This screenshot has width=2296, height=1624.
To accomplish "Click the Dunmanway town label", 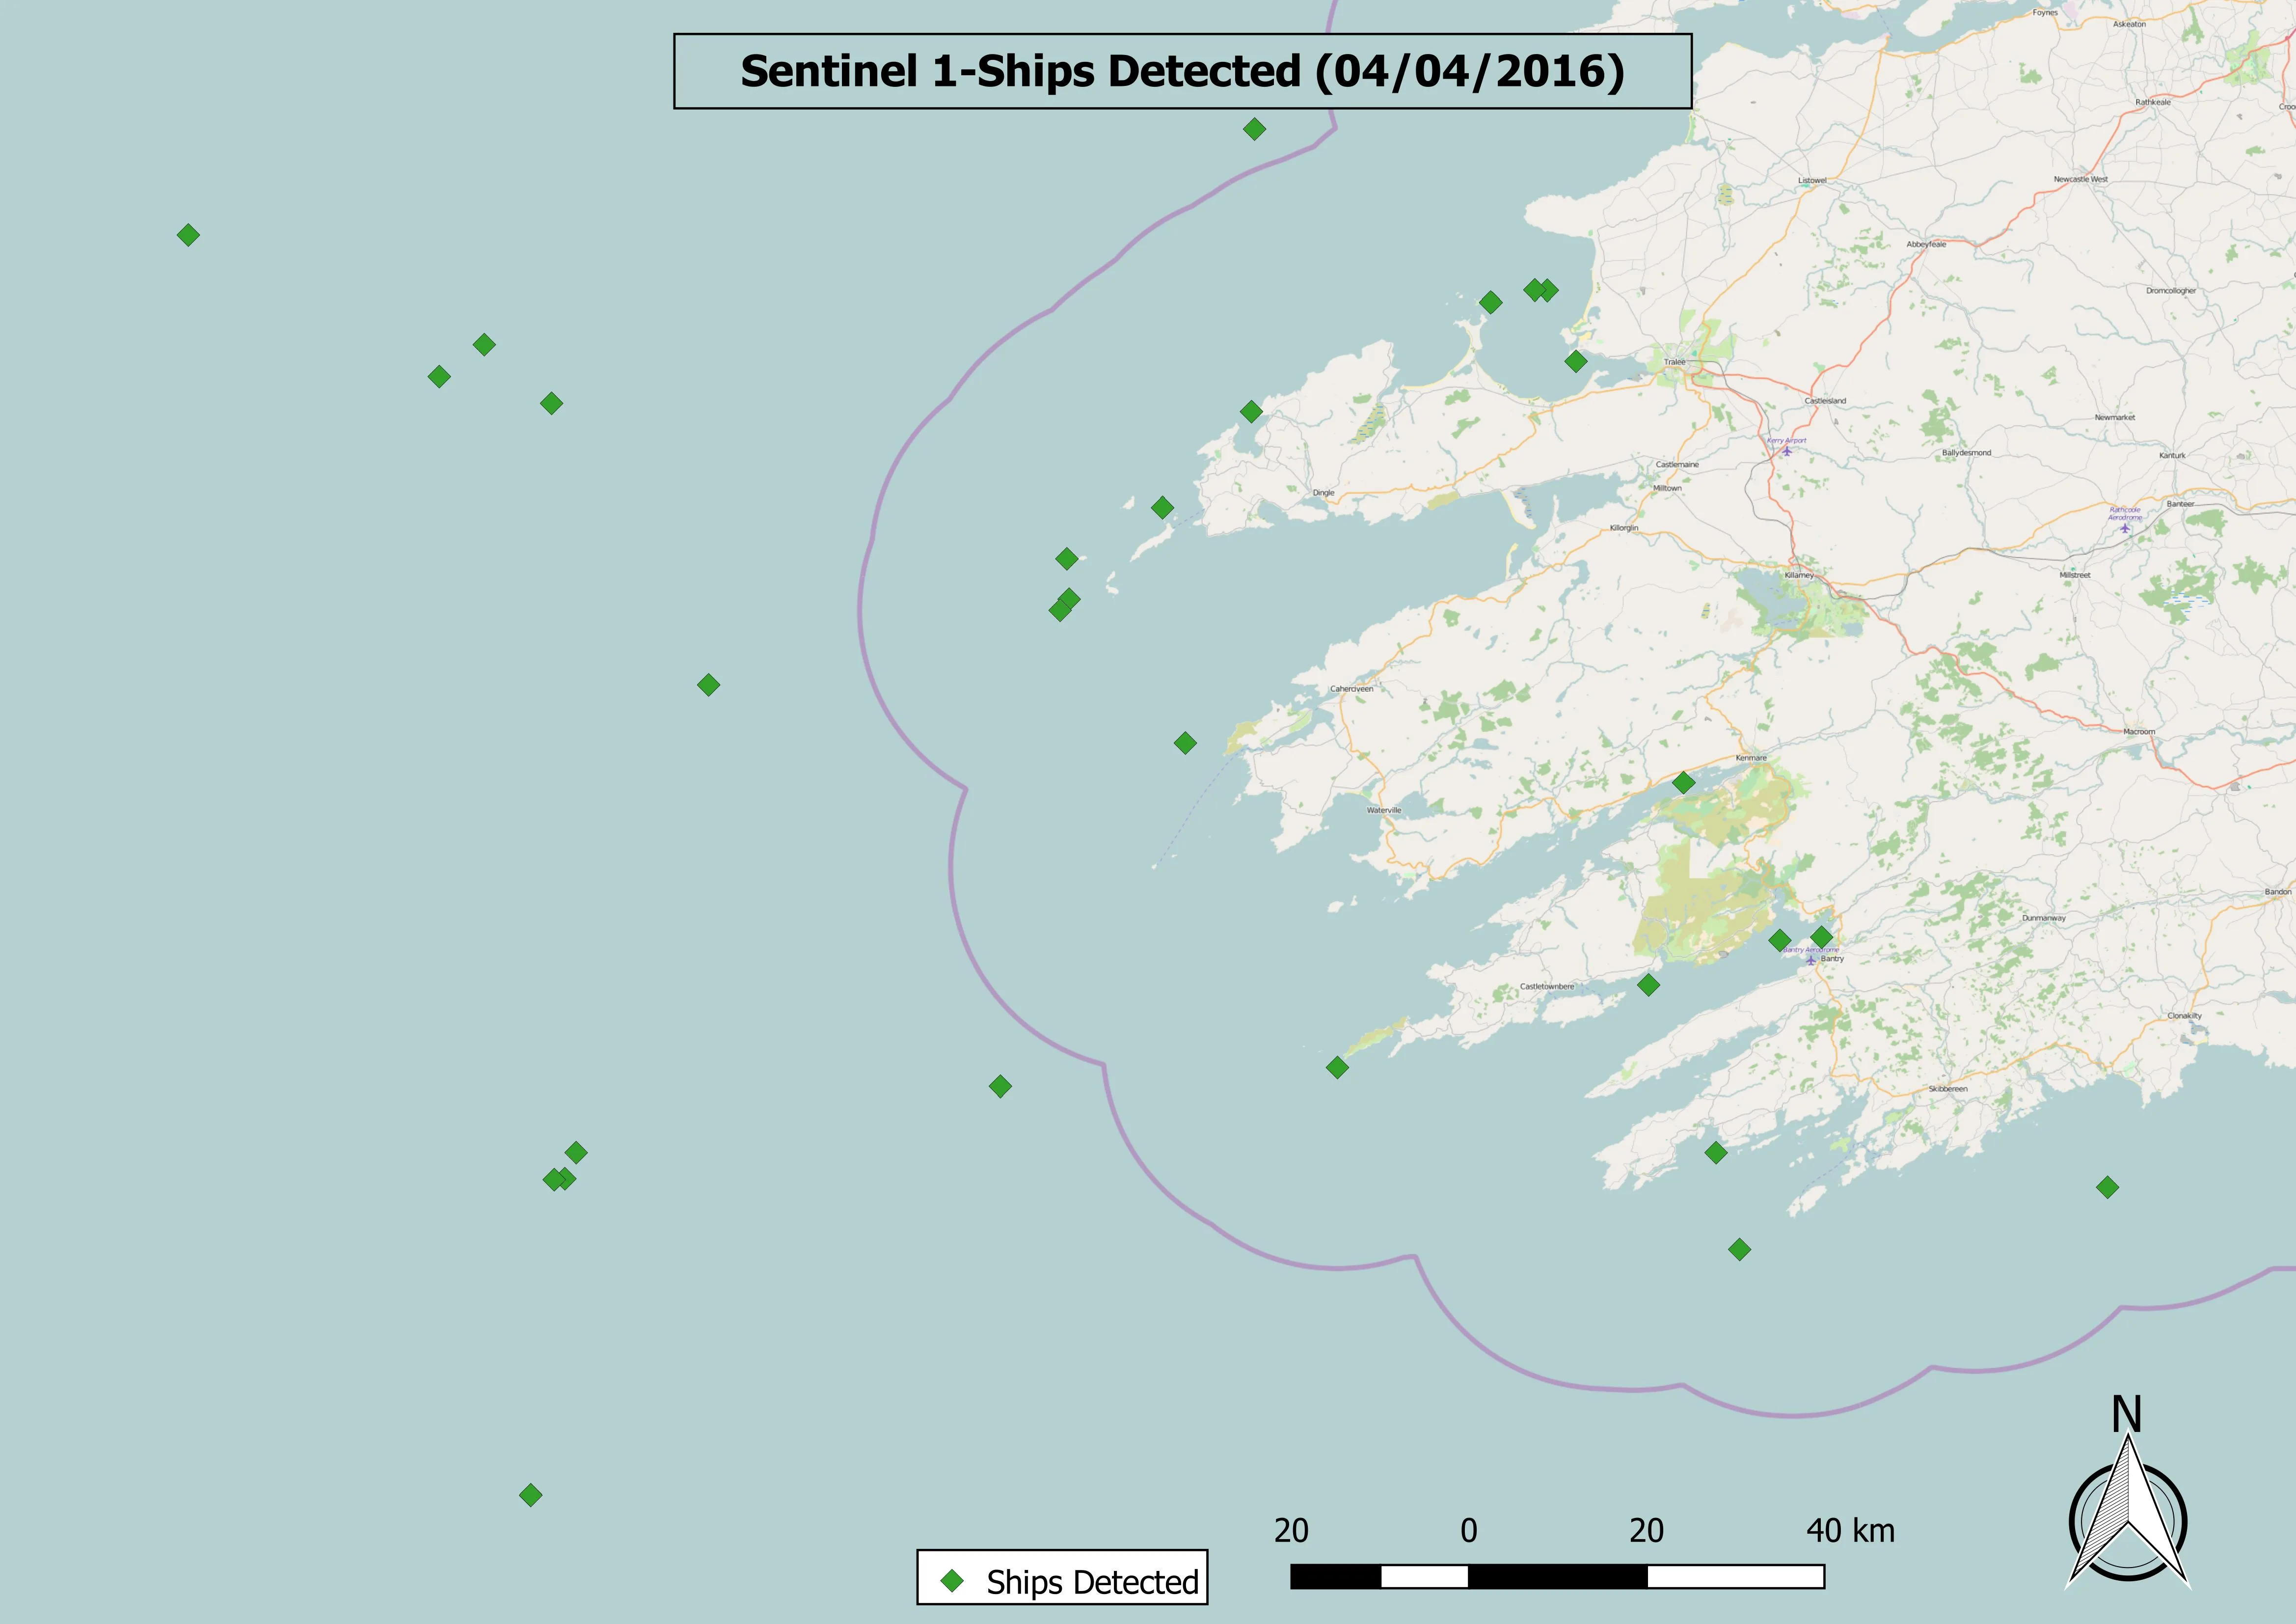I will click(2044, 917).
